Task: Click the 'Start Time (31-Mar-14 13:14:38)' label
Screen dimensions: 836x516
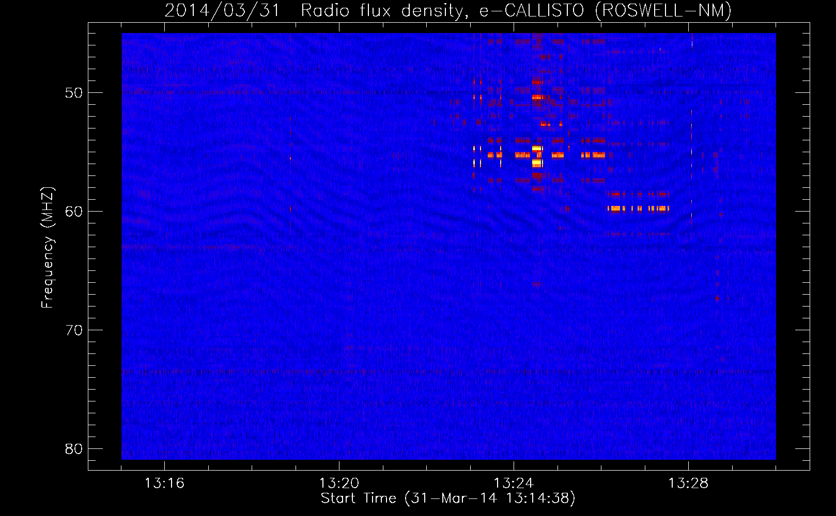Action: (x=448, y=498)
